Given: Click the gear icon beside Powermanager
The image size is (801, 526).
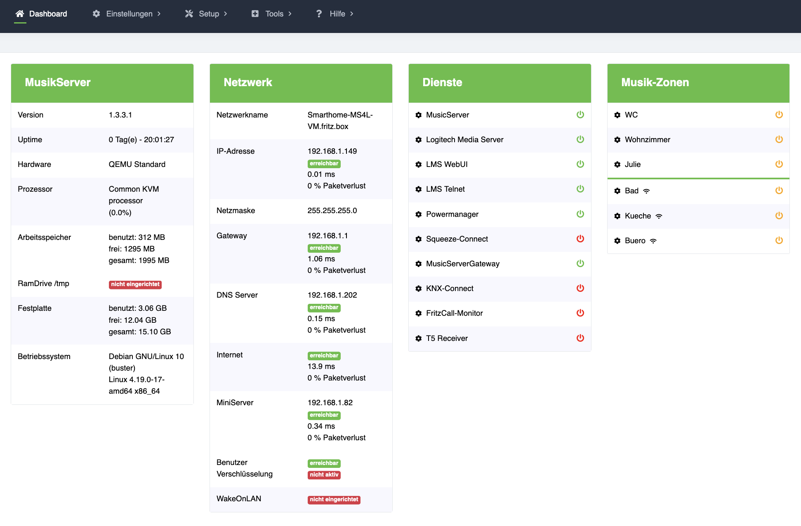Looking at the screenshot, I should tap(418, 214).
